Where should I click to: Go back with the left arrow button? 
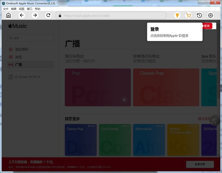pos(21,15)
